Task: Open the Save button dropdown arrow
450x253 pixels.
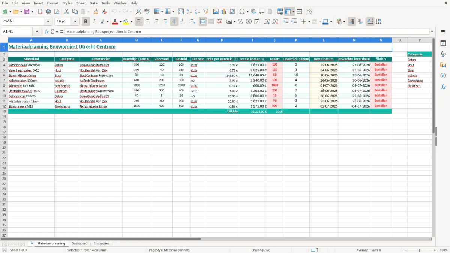Action: point(32,12)
